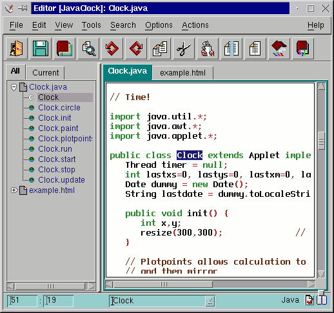This screenshot has width=334, height=313.
Task: Click the redo arrow toolbar icon
Action: (x=136, y=48)
